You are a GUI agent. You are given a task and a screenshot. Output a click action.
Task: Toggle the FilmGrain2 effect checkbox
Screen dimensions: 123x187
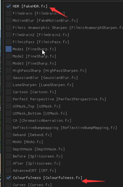tap(8, 35)
